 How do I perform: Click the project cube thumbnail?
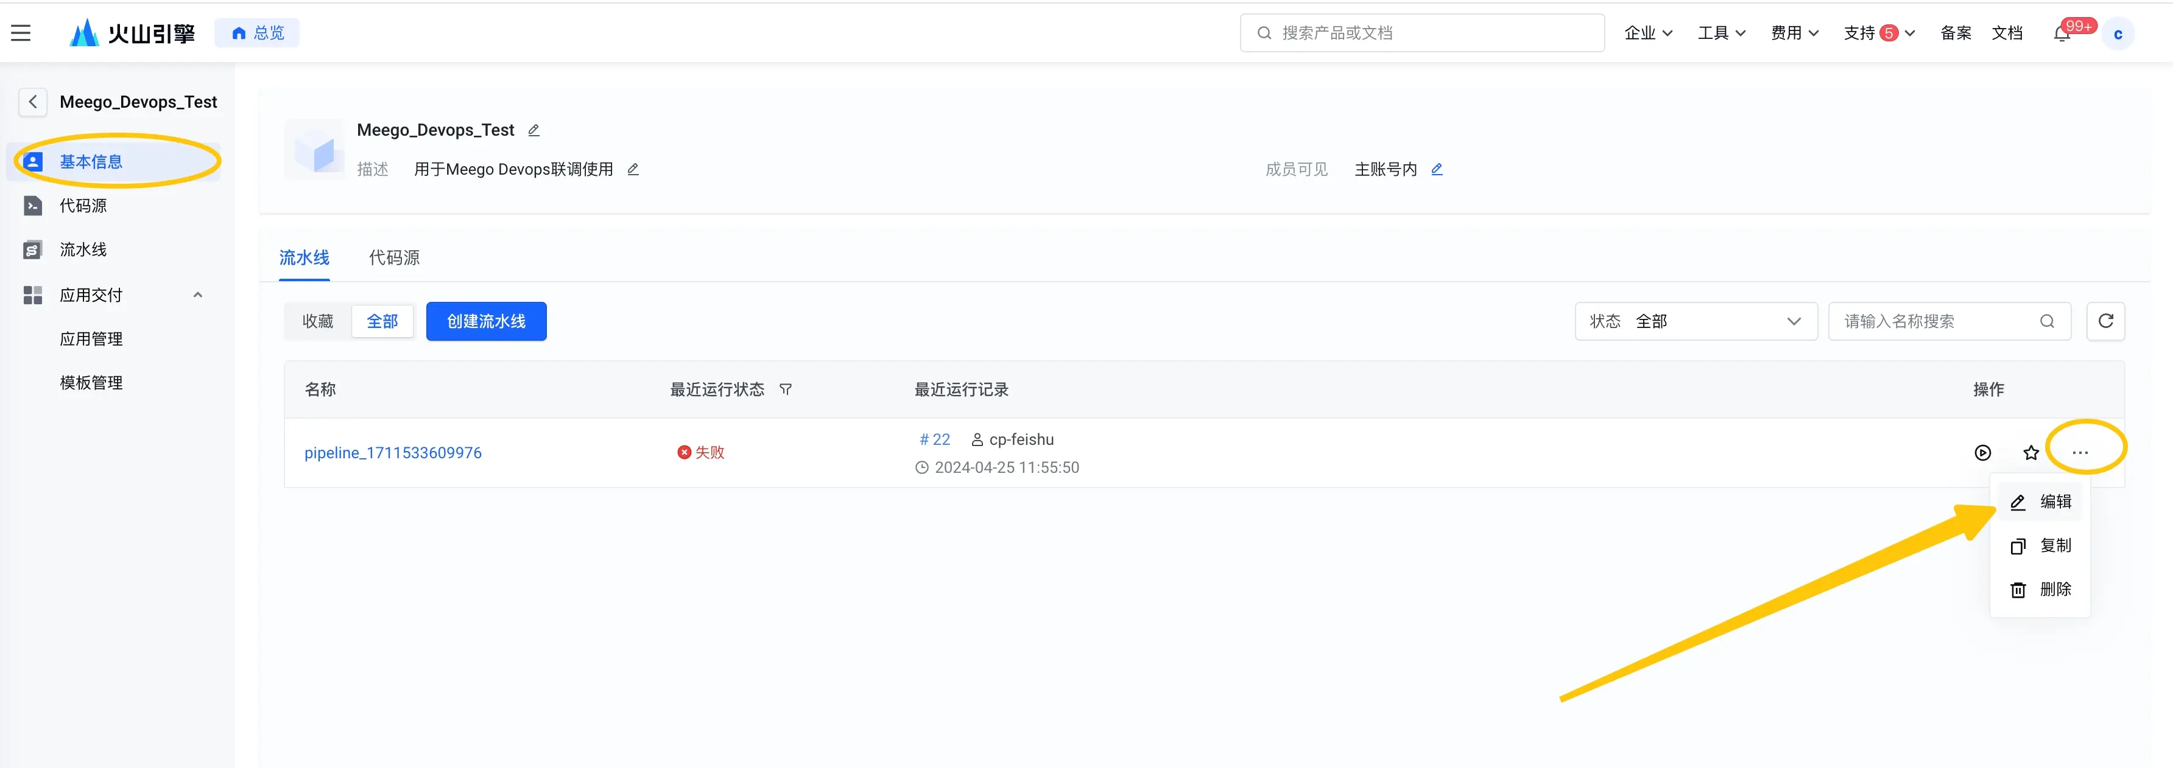point(314,149)
